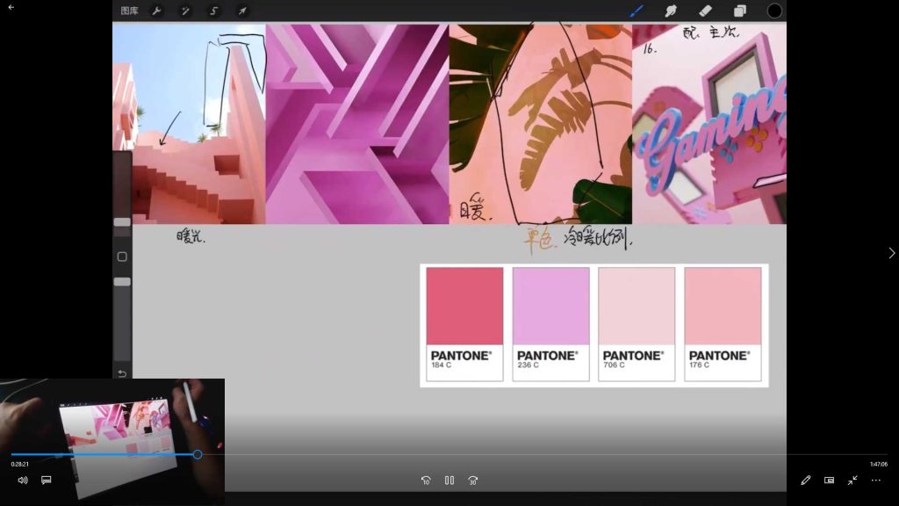Viewport: 899px width, 506px height.
Task: Pick the Eraser tool
Action: coord(705,11)
